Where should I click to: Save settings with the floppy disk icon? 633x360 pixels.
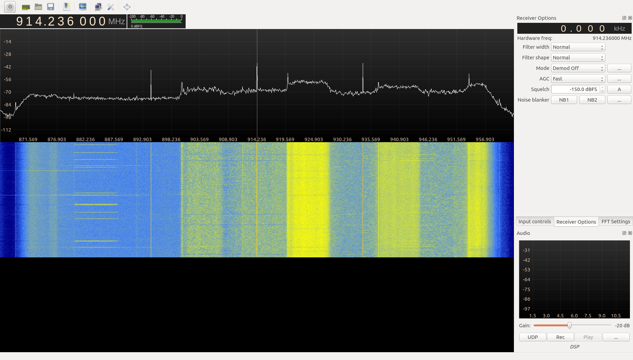coord(51,7)
